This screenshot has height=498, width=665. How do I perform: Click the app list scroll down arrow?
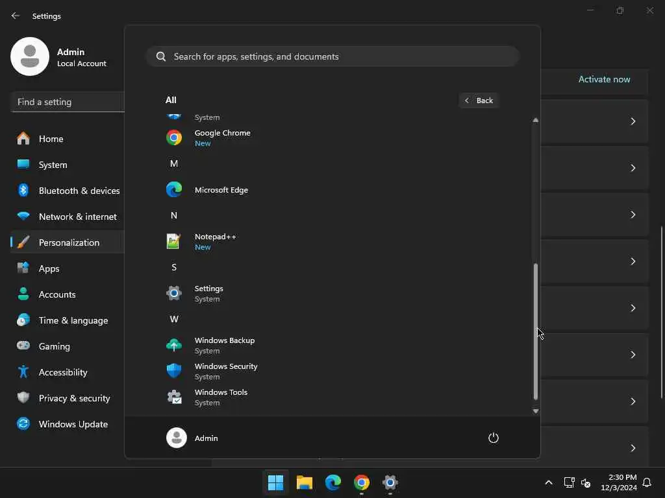click(536, 410)
